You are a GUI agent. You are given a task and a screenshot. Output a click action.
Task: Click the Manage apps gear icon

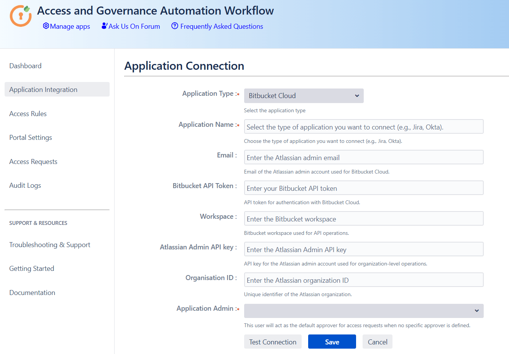46,26
